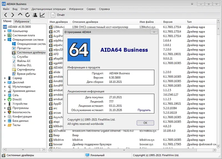Image resolution: width=222 pixels, height=159 pixels.
Task: Switch to the Избранное sidebar tab
Action: click(x=22, y=22)
